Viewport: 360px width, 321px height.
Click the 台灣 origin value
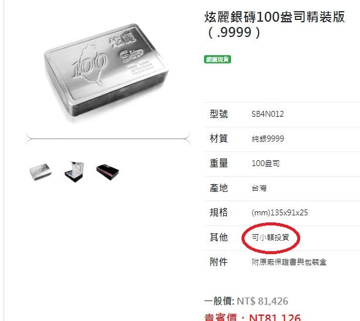click(x=259, y=188)
